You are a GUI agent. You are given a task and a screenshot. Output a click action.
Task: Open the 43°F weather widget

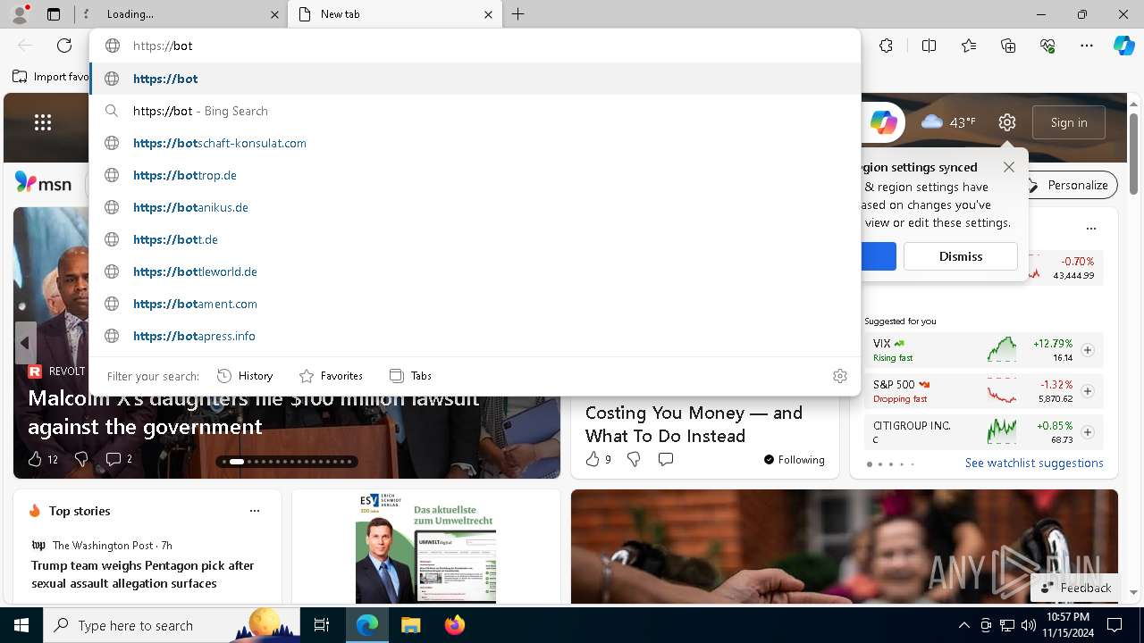click(x=948, y=122)
